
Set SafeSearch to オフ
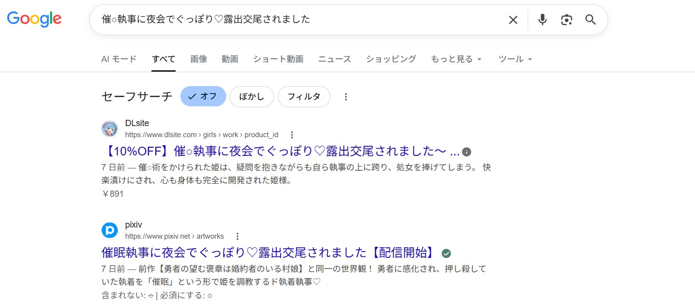coord(203,96)
